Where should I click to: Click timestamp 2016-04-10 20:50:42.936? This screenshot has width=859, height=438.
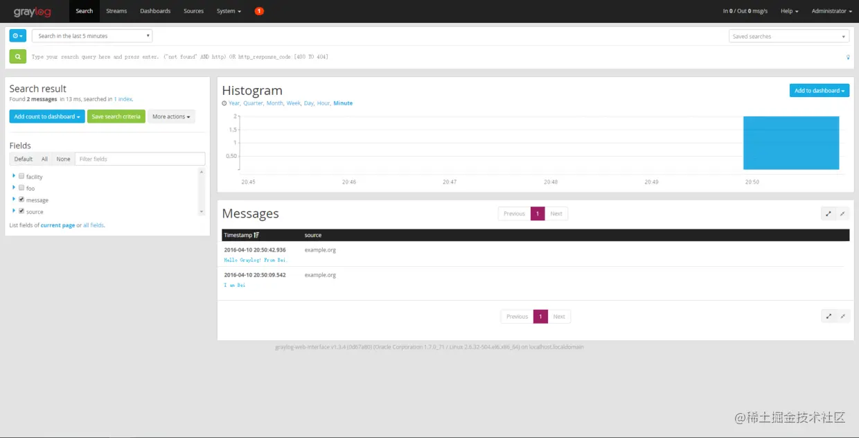(255, 249)
